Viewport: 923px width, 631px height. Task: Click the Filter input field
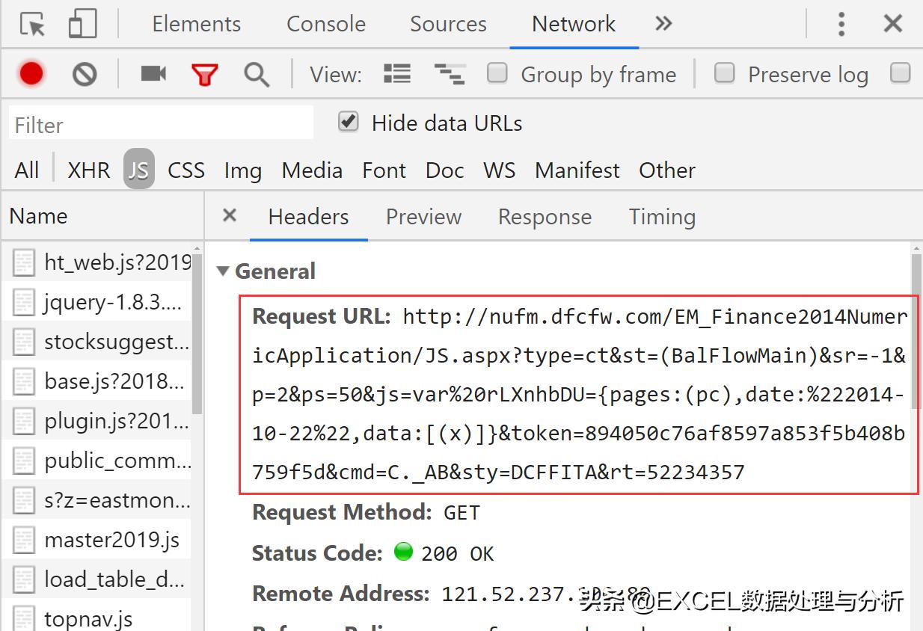159,122
